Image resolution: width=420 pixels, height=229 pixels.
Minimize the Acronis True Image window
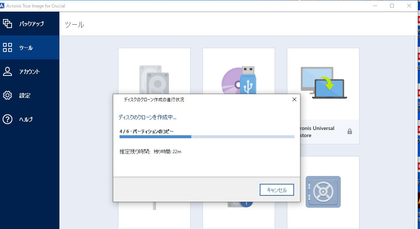pyautogui.click(x=375, y=6)
